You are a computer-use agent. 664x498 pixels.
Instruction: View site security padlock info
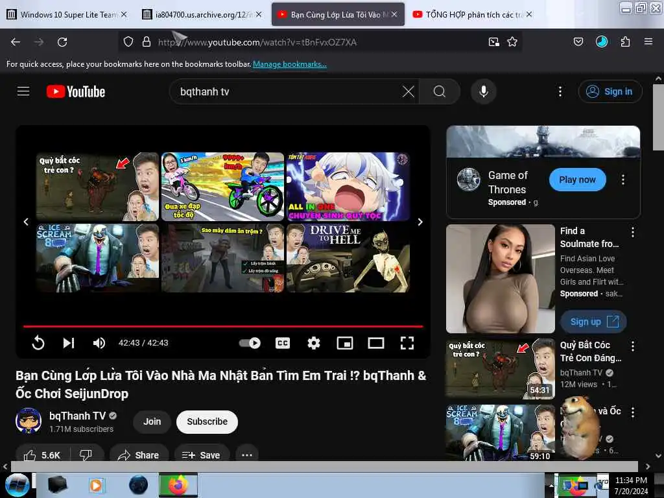click(147, 42)
